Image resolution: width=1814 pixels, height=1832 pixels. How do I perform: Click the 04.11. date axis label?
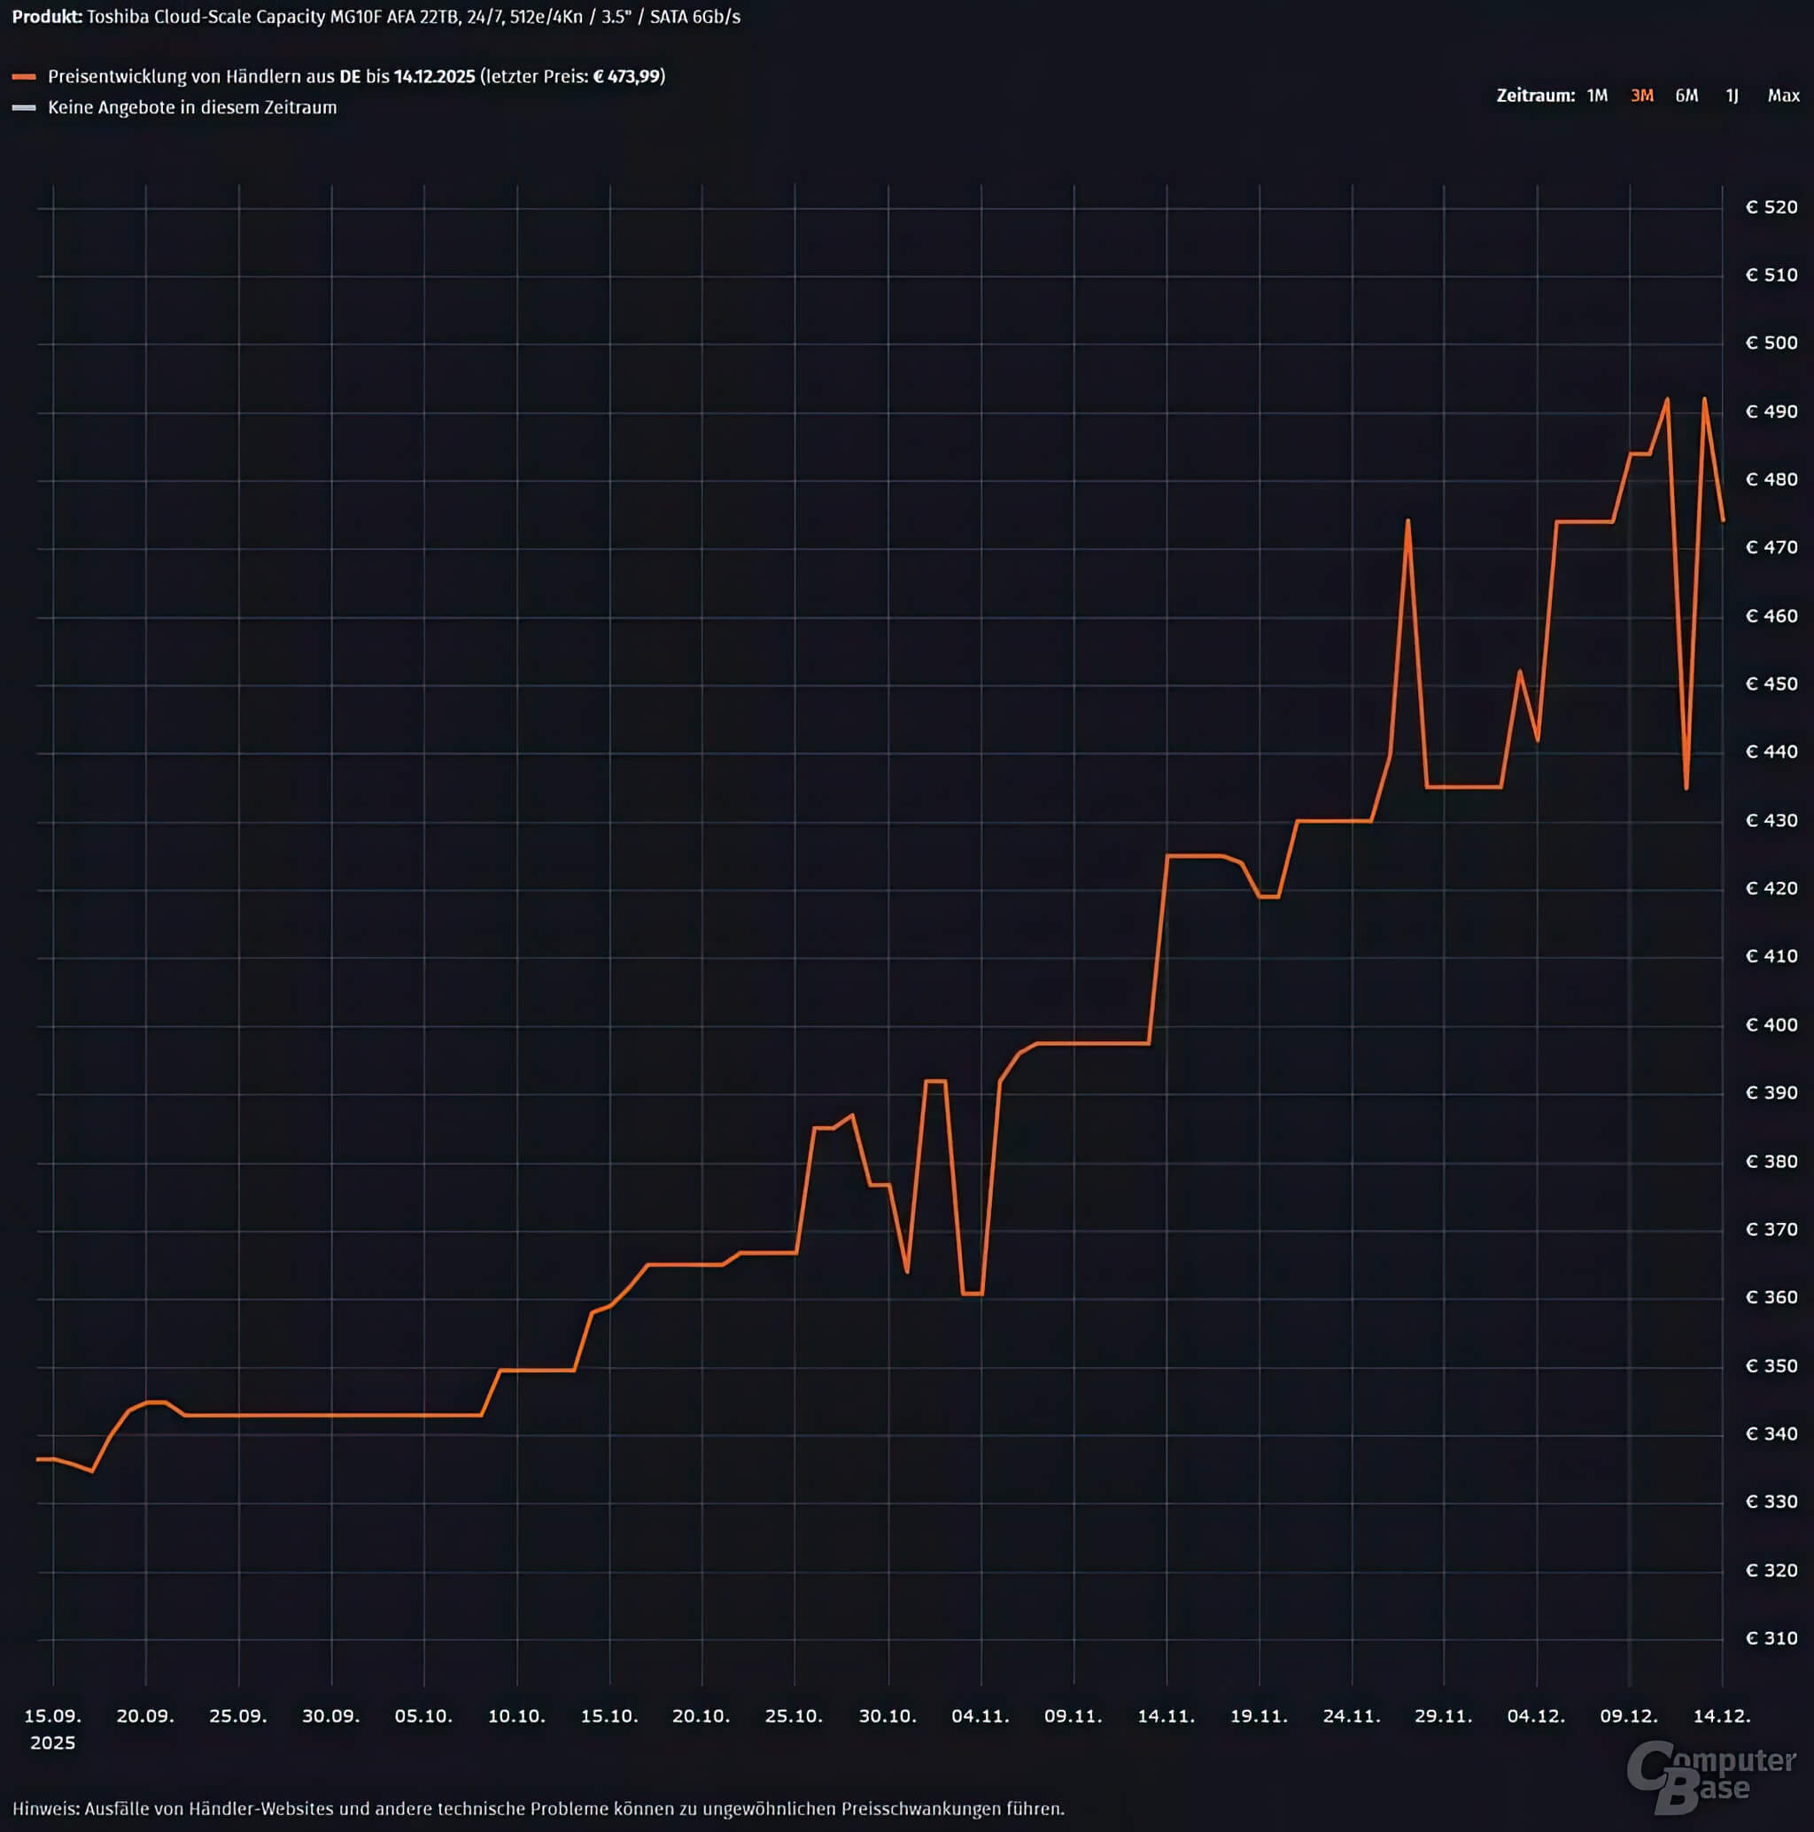[x=980, y=1716]
